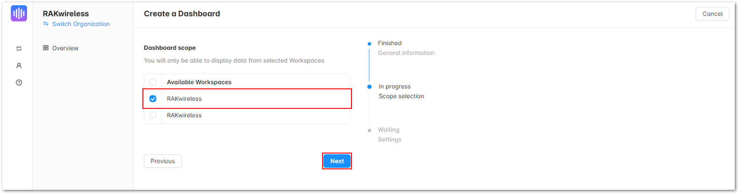Select the General information step label

406,53
